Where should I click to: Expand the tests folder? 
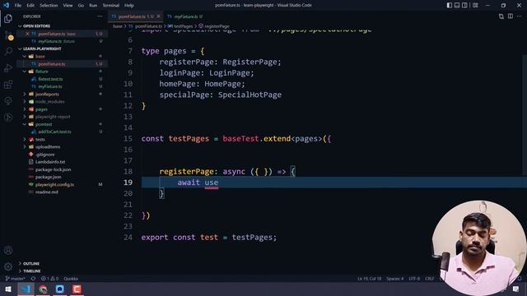[x=40, y=139]
